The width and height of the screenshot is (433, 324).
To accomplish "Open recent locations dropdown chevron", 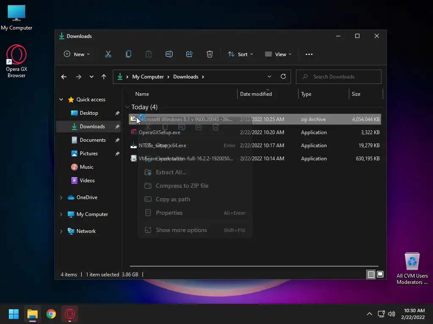I will pyautogui.click(x=91, y=77).
